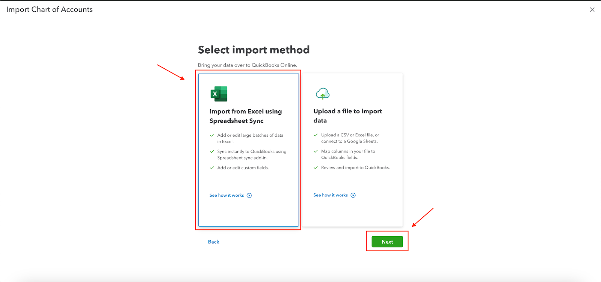This screenshot has height=282, width=601.
Task: Click checkmark next to 'Upload a CSV or Excel file'
Action: pyautogui.click(x=316, y=135)
